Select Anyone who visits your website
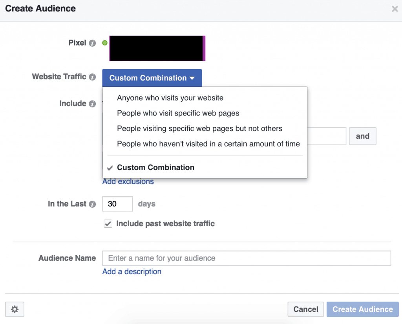The width and height of the screenshot is (402, 324). 170,98
